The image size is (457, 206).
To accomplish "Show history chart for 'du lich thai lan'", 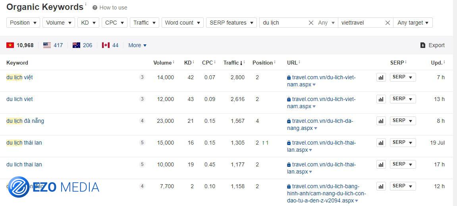I will click(381, 164).
